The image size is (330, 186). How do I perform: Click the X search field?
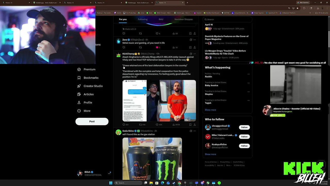[x=227, y=19]
